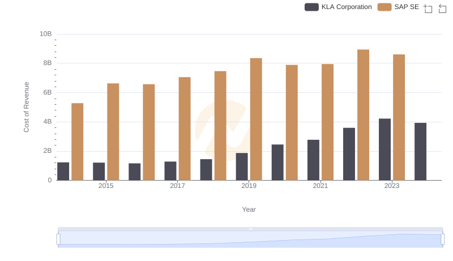Click the 2019 x-axis label
453x261 pixels.
(249, 186)
